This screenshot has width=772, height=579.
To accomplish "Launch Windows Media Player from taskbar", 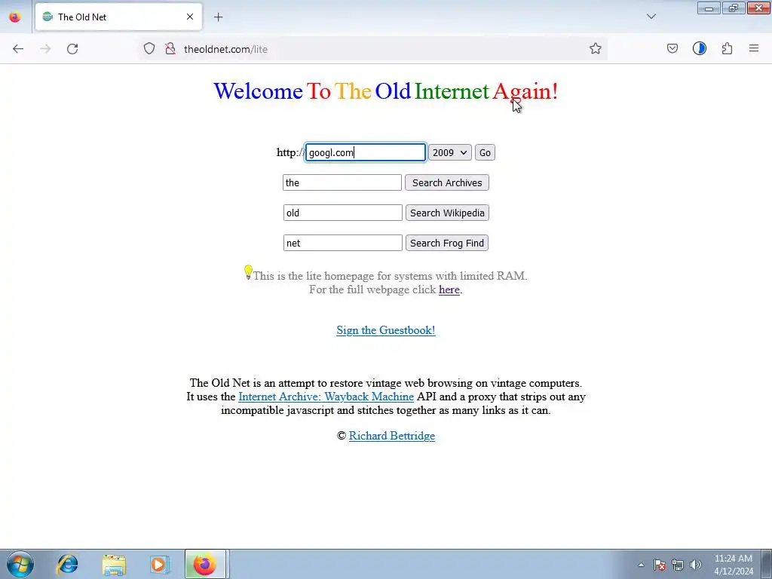I will point(159,564).
